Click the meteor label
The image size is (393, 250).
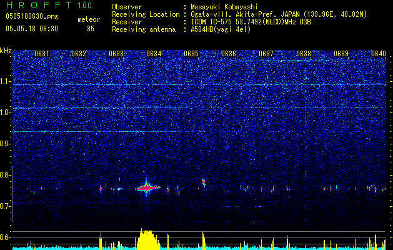[89, 19]
